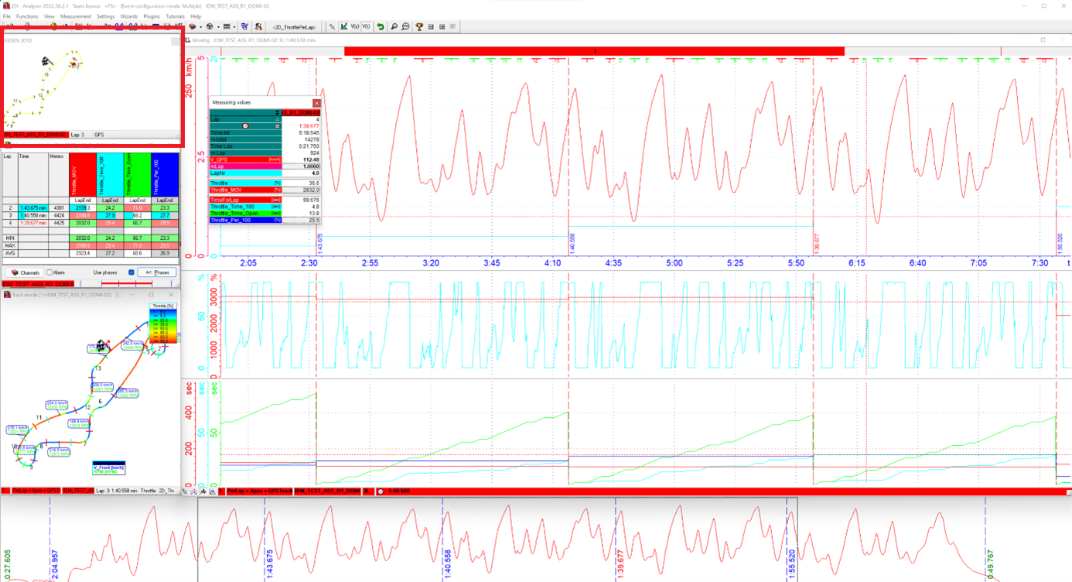Open the Wizards menu
Image resolution: width=1072 pixels, height=582 pixels.
[x=128, y=16]
